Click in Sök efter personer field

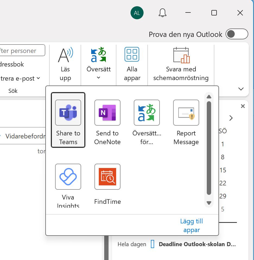click(x=22, y=50)
